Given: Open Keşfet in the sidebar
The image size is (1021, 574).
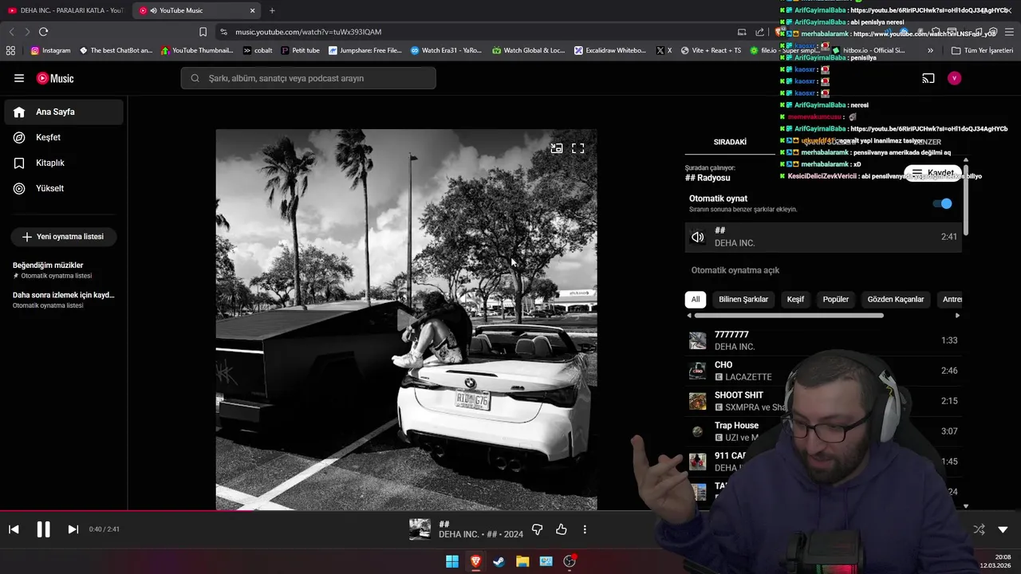Looking at the screenshot, I should point(64,137).
